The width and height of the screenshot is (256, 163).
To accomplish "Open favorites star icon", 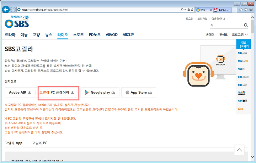I will tap(246, 10).
